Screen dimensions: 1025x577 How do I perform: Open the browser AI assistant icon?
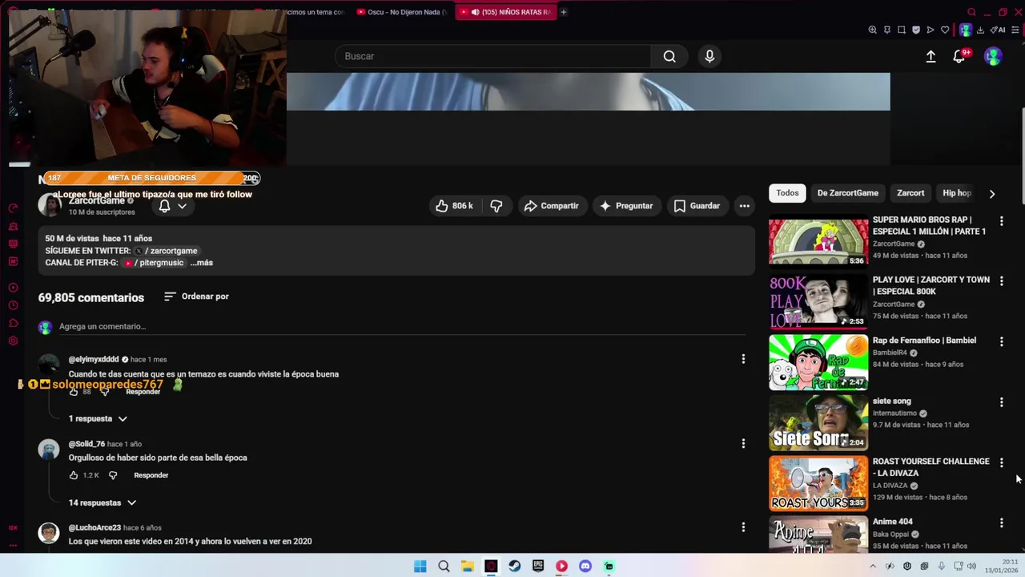point(998,30)
